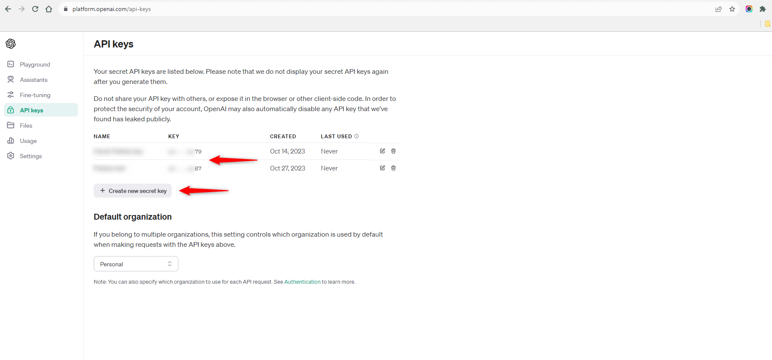Click the key ending in 79

click(185, 151)
